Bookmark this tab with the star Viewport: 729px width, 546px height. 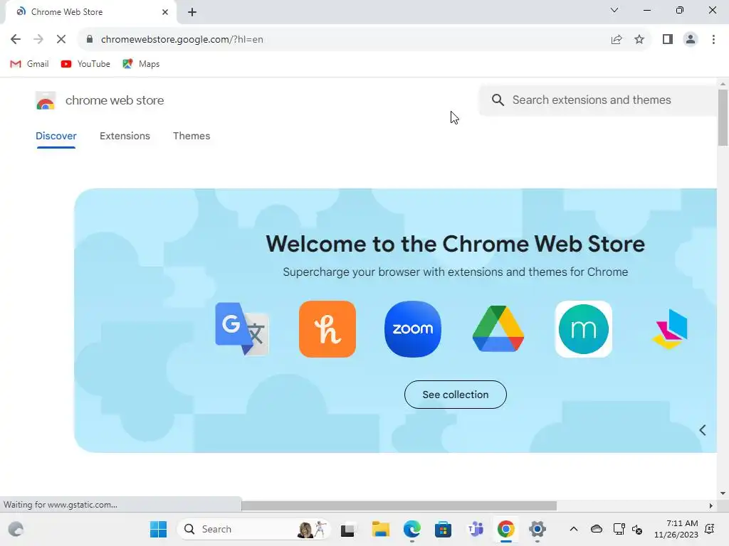point(639,40)
